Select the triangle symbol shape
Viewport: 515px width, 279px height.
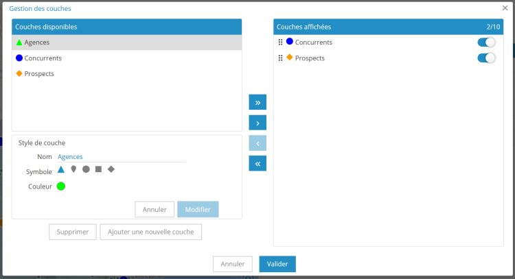click(61, 169)
